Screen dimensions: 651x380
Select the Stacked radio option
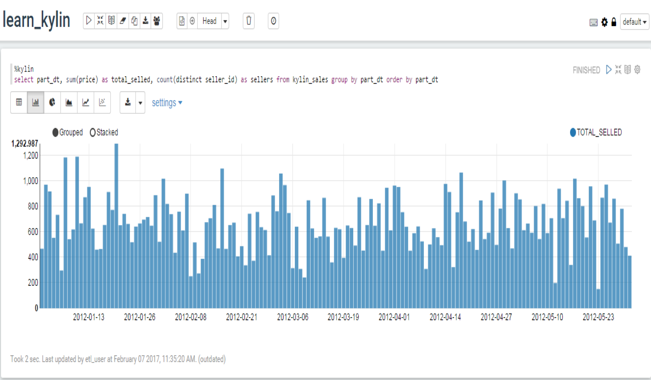tap(93, 133)
